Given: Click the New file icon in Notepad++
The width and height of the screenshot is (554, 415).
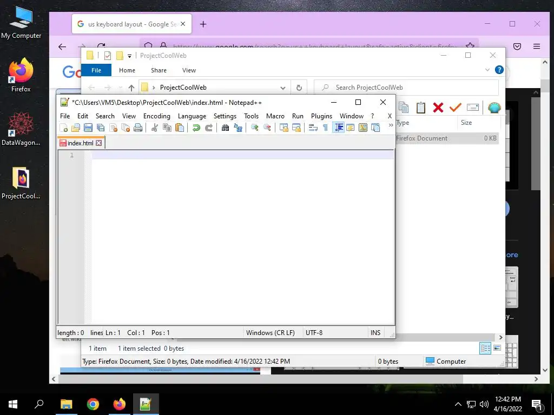Looking at the screenshot, I should pyautogui.click(x=64, y=128).
